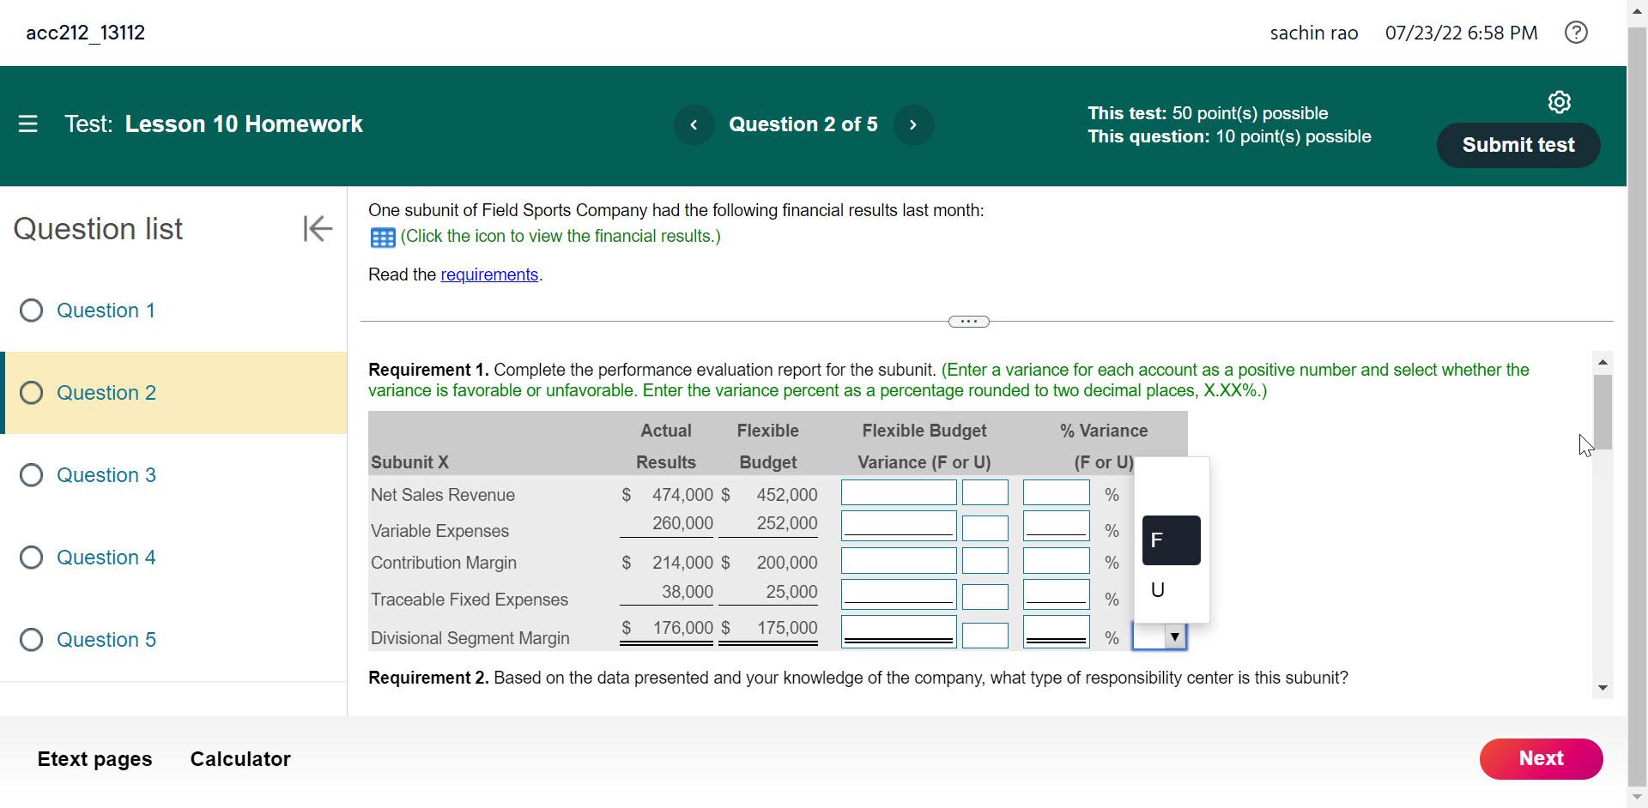Click Divisional Segment Margin variance amount field
Image resolution: width=1648 pixels, height=808 pixels.
coord(899,632)
